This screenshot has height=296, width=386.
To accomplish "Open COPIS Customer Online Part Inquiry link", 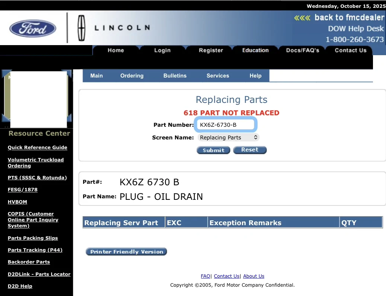I will tap(33, 220).
